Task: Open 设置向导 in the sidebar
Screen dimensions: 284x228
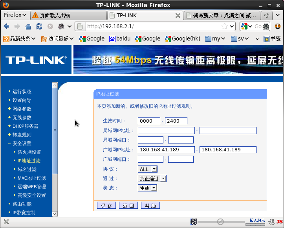Action: 22,100
